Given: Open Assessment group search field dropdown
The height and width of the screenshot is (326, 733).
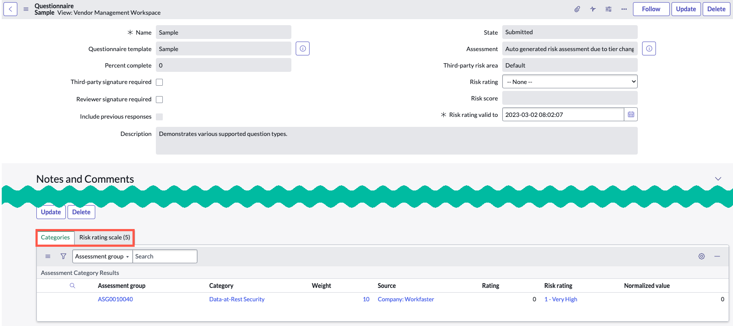Looking at the screenshot, I should (102, 256).
